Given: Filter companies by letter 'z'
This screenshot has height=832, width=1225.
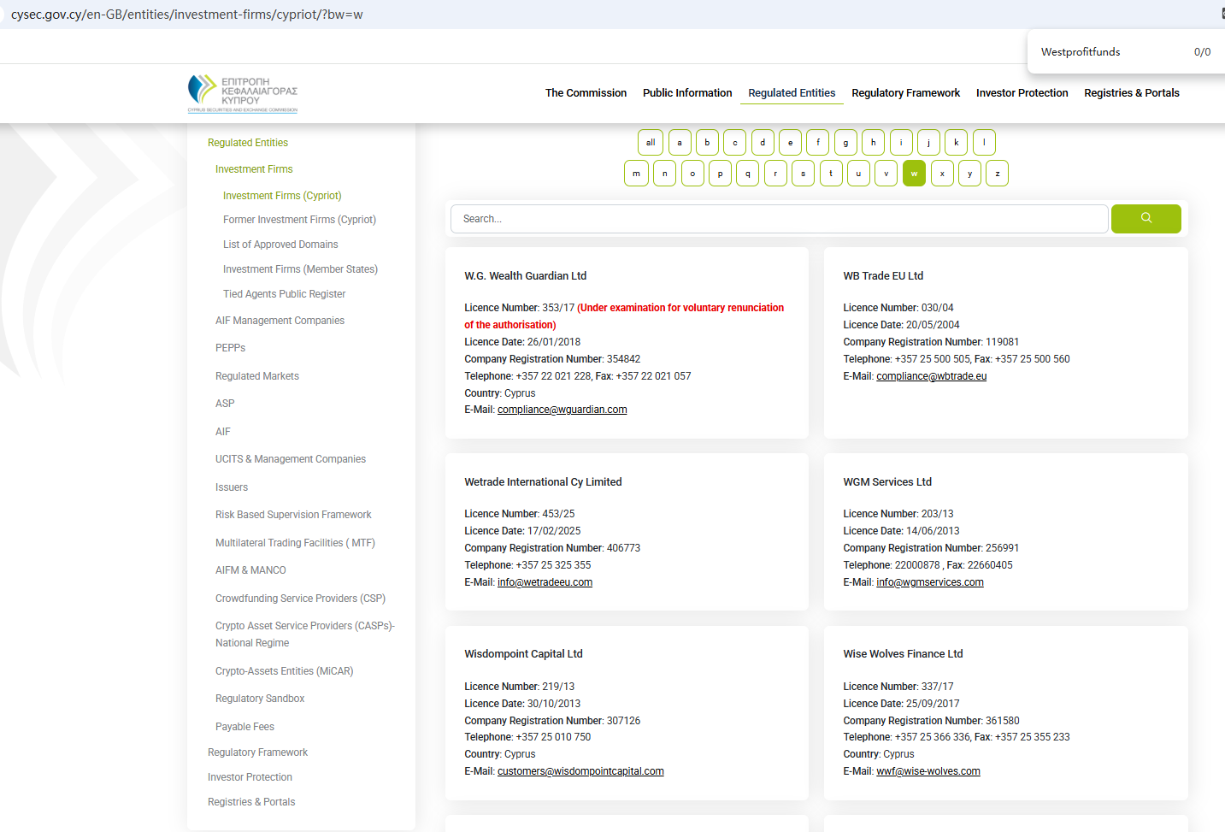Looking at the screenshot, I should [x=997, y=174].
